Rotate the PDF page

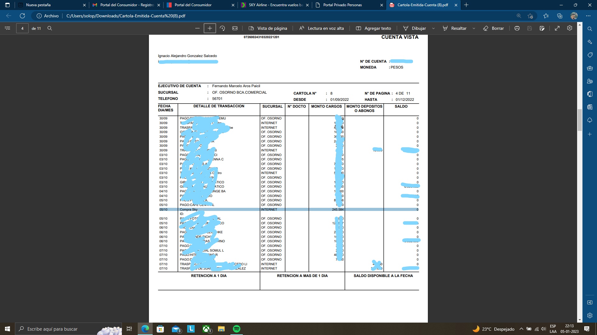click(x=222, y=28)
